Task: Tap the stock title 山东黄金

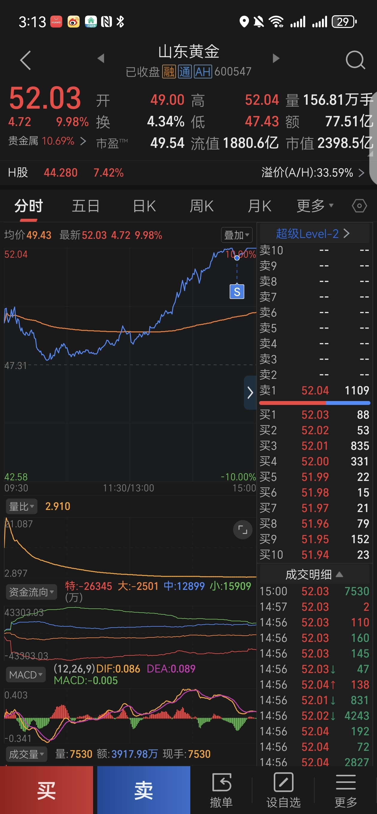Action: (x=189, y=51)
